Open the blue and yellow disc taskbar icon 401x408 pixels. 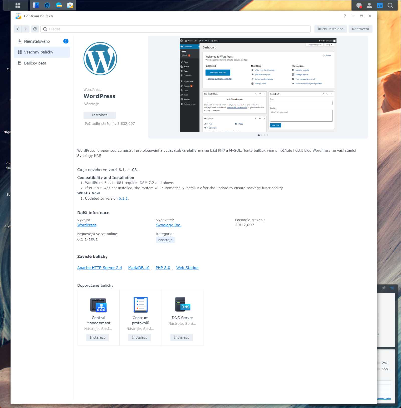point(59,5)
